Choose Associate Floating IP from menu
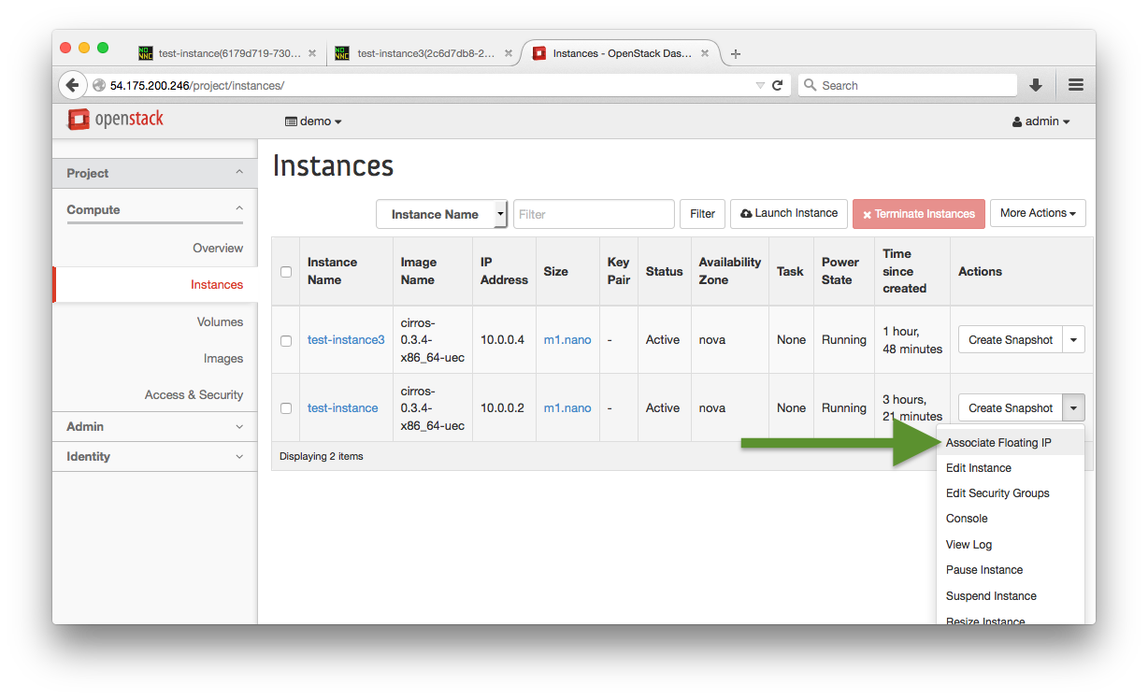 [997, 443]
